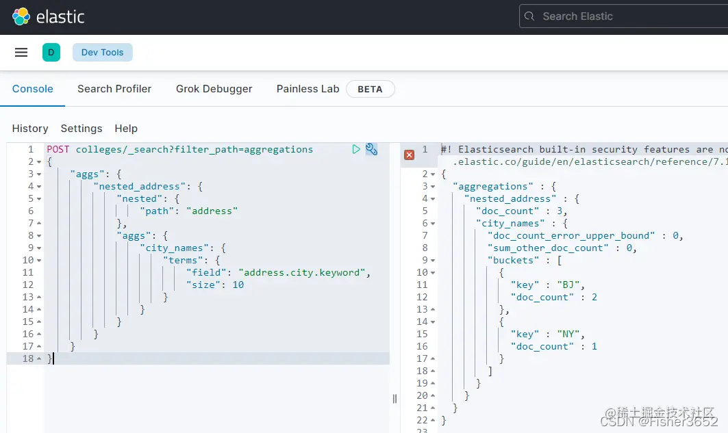Viewport: 728px width, 433px height.
Task: Collapse "nested_address" fold at request line 4
Action: (39, 186)
